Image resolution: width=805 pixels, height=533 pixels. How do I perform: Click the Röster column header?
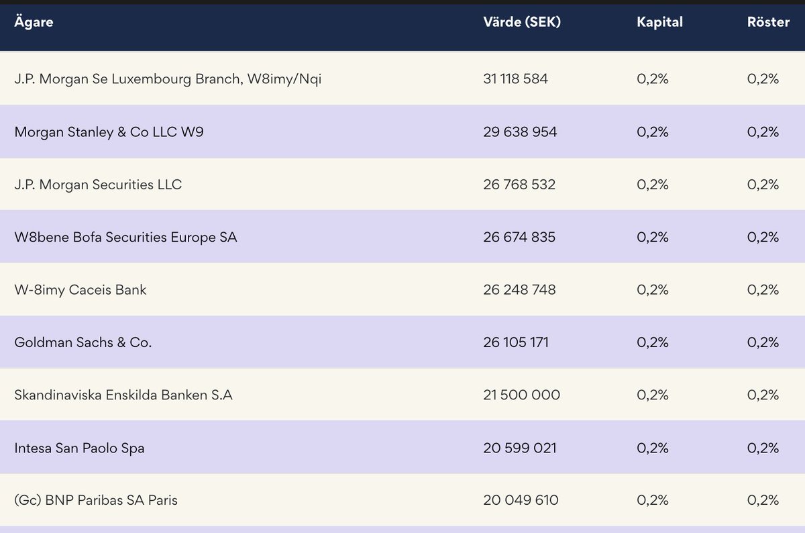[x=768, y=22]
